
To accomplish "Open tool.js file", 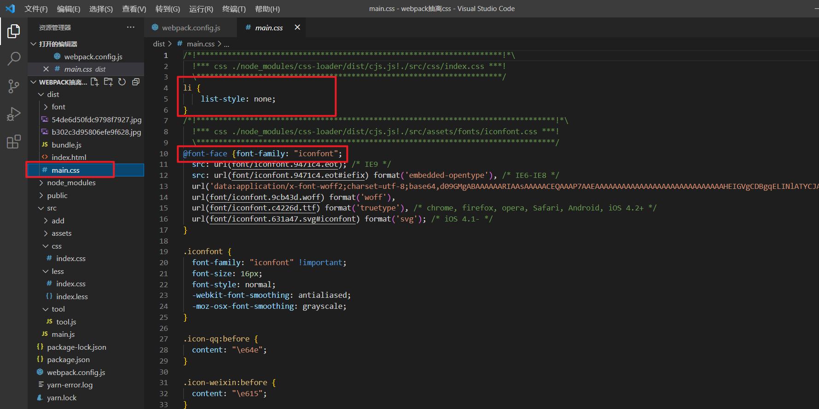I will pyautogui.click(x=86, y=322).
